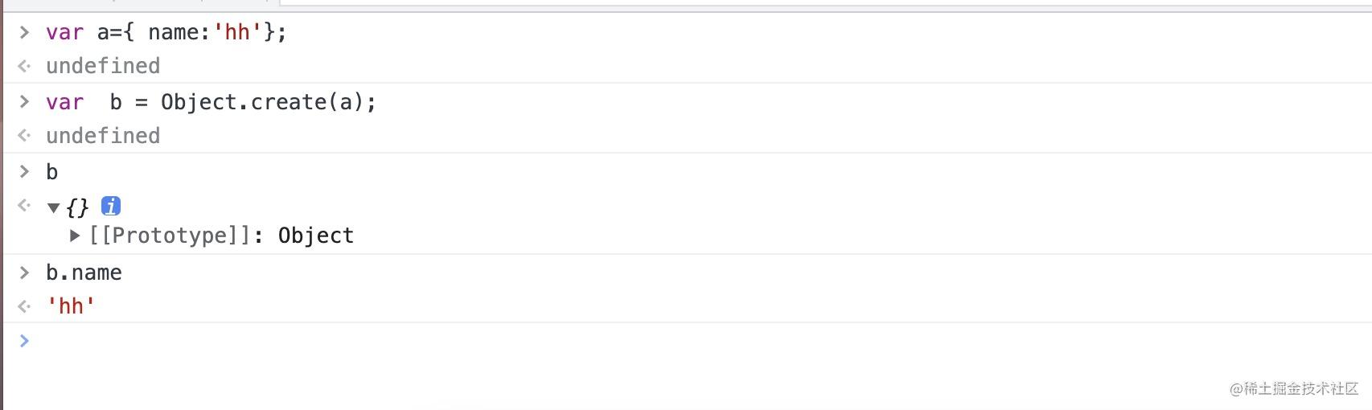1372x410 pixels.
Task: Click the output arrow before first undefined
Action: 24,66
